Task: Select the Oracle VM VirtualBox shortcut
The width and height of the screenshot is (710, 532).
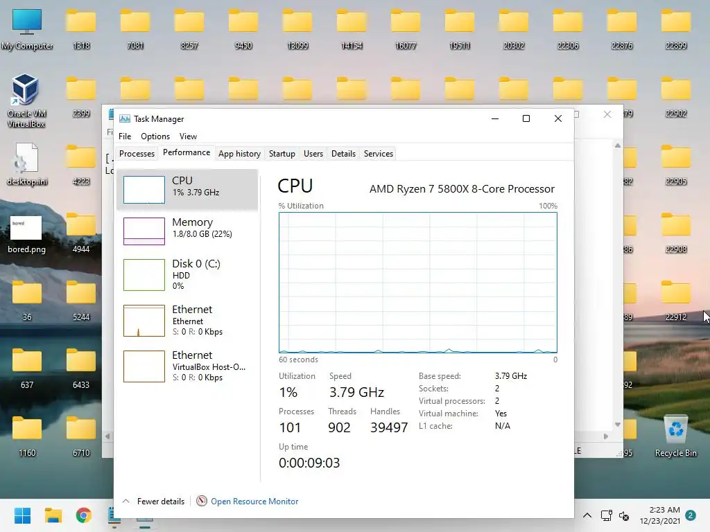Action: tap(26, 101)
